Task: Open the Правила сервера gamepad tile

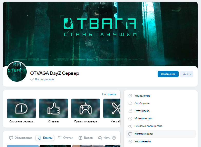Action: [x=85, y=108]
